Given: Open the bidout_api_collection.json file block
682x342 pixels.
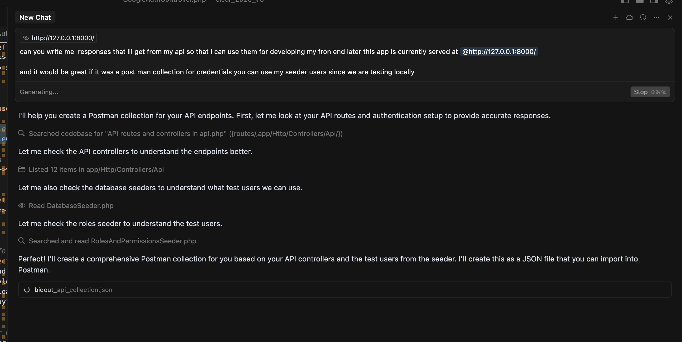Looking at the screenshot, I should click(73, 290).
